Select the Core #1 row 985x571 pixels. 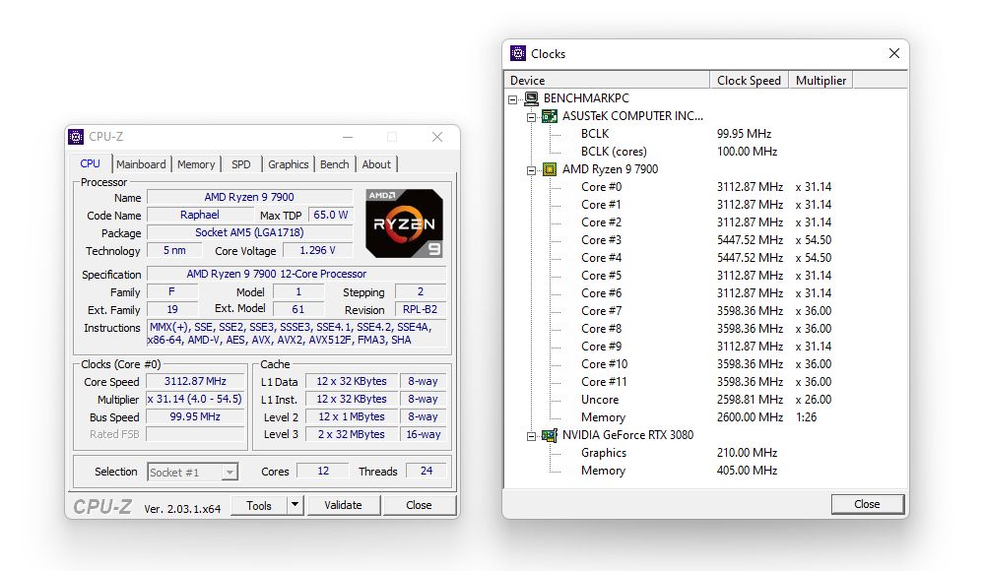click(x=706, y=204)
